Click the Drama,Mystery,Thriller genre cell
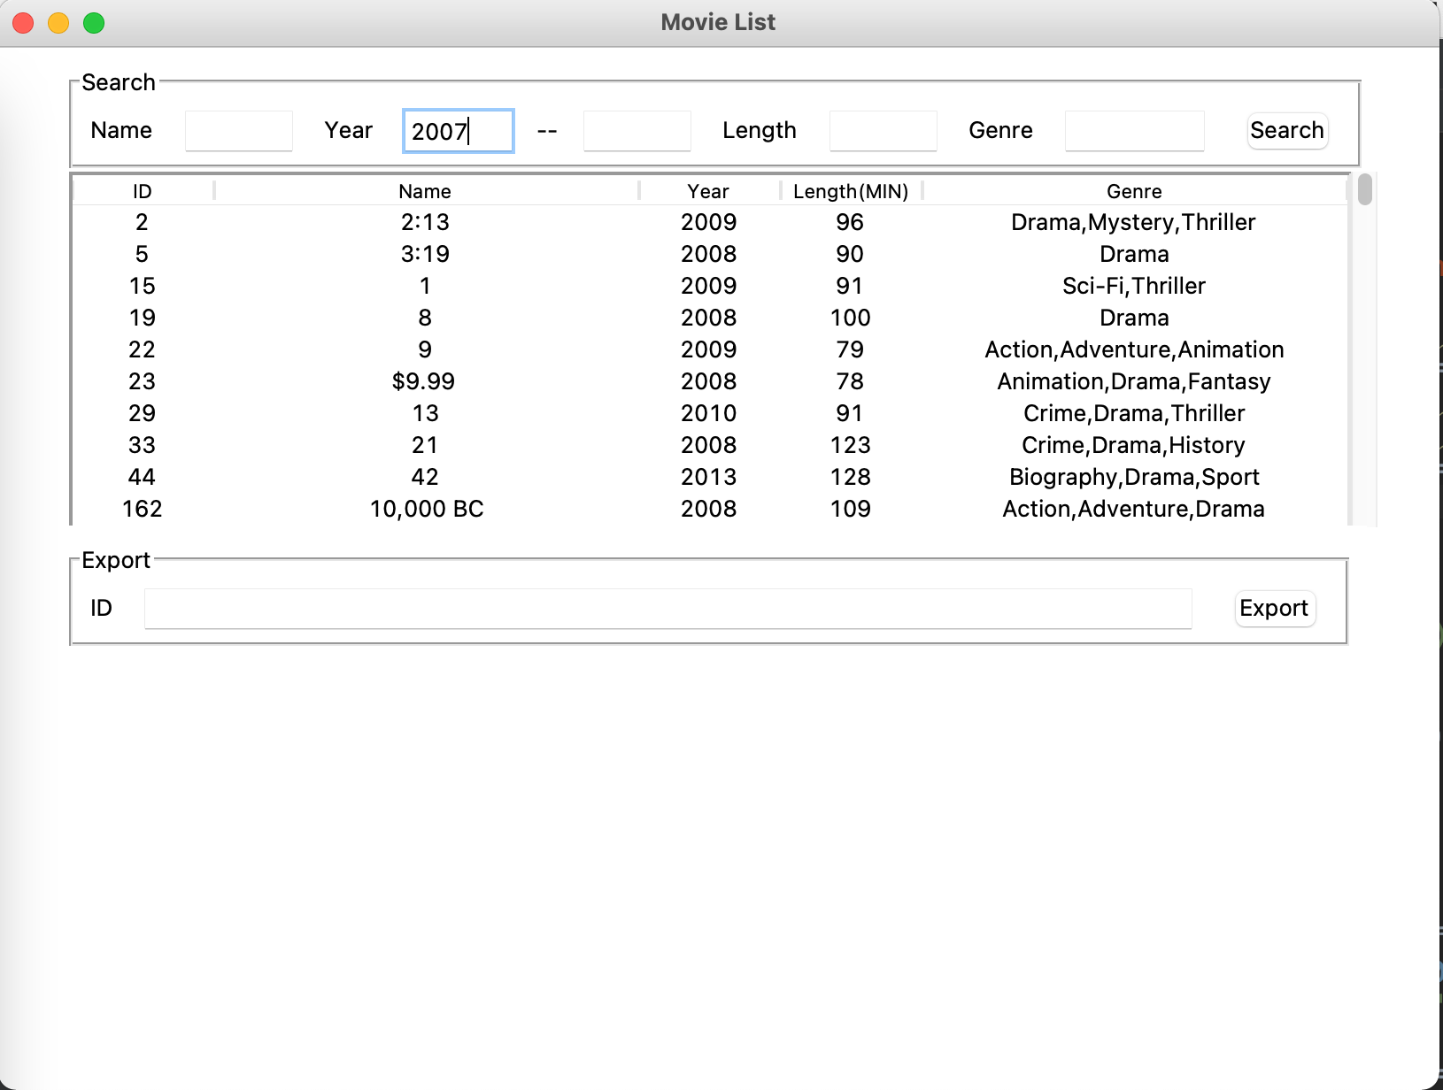The height and width of the screenshot is (1090, 1443). (x=1134, y=222)
